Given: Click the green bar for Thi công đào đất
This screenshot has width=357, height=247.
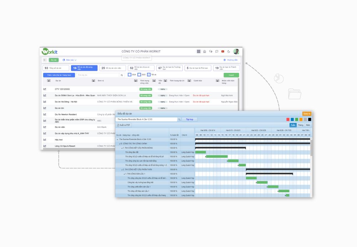Looking at the screenshot, I should pos(200,152).
